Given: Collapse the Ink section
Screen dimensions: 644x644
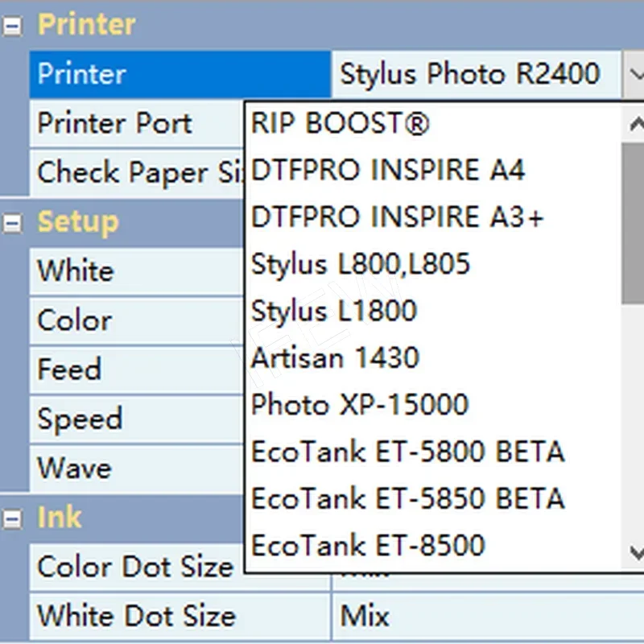Looking at the screenshot, I should (x=12, y=519).
